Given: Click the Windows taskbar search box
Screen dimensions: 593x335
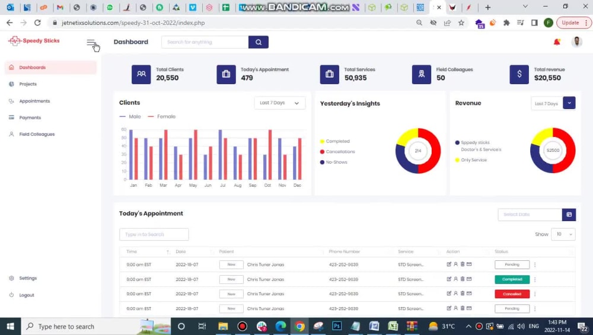Looking at the screenshot, I should (96, 326).
